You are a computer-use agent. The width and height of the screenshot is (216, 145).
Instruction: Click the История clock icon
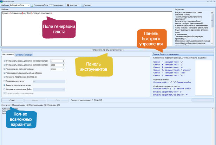[68, 5]
